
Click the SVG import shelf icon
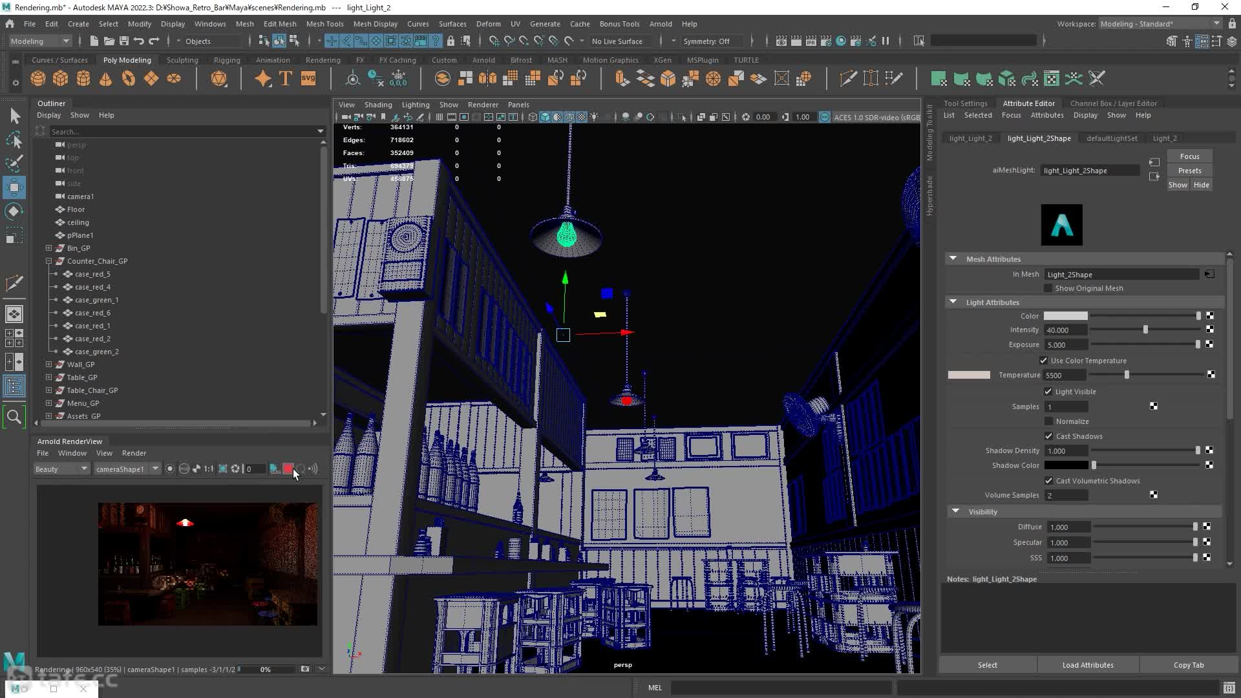pos(308,79)
